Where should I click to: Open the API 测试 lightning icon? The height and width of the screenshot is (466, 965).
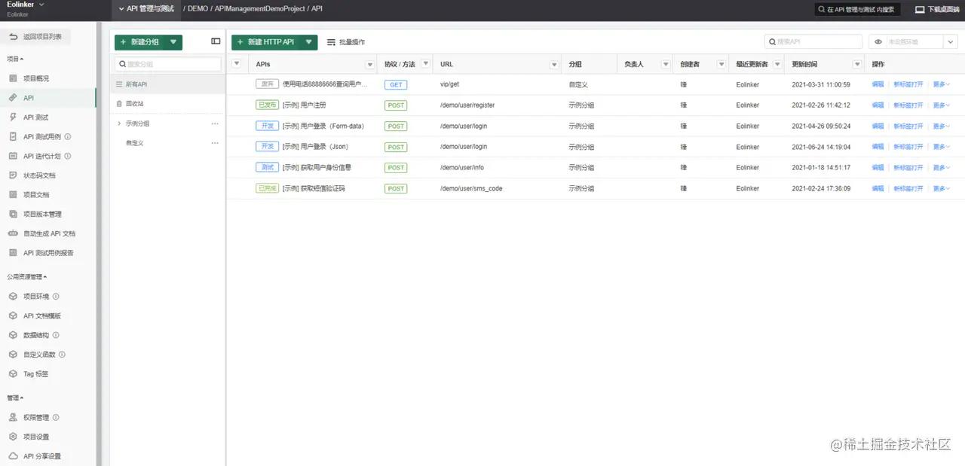coord(13,117)
